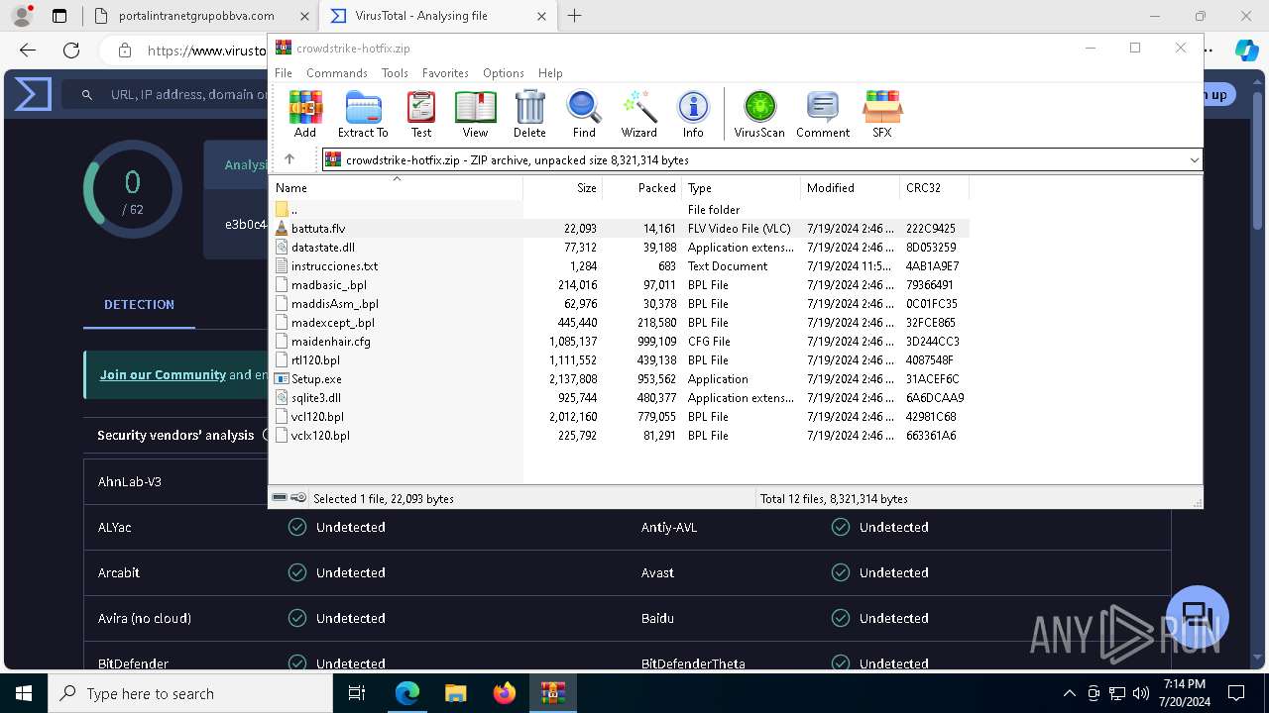This screenshot has width=1269, height=713.
Task: Select maddisAsm_.bpl file
Action: pyautogui.click(x=620, y=304)
